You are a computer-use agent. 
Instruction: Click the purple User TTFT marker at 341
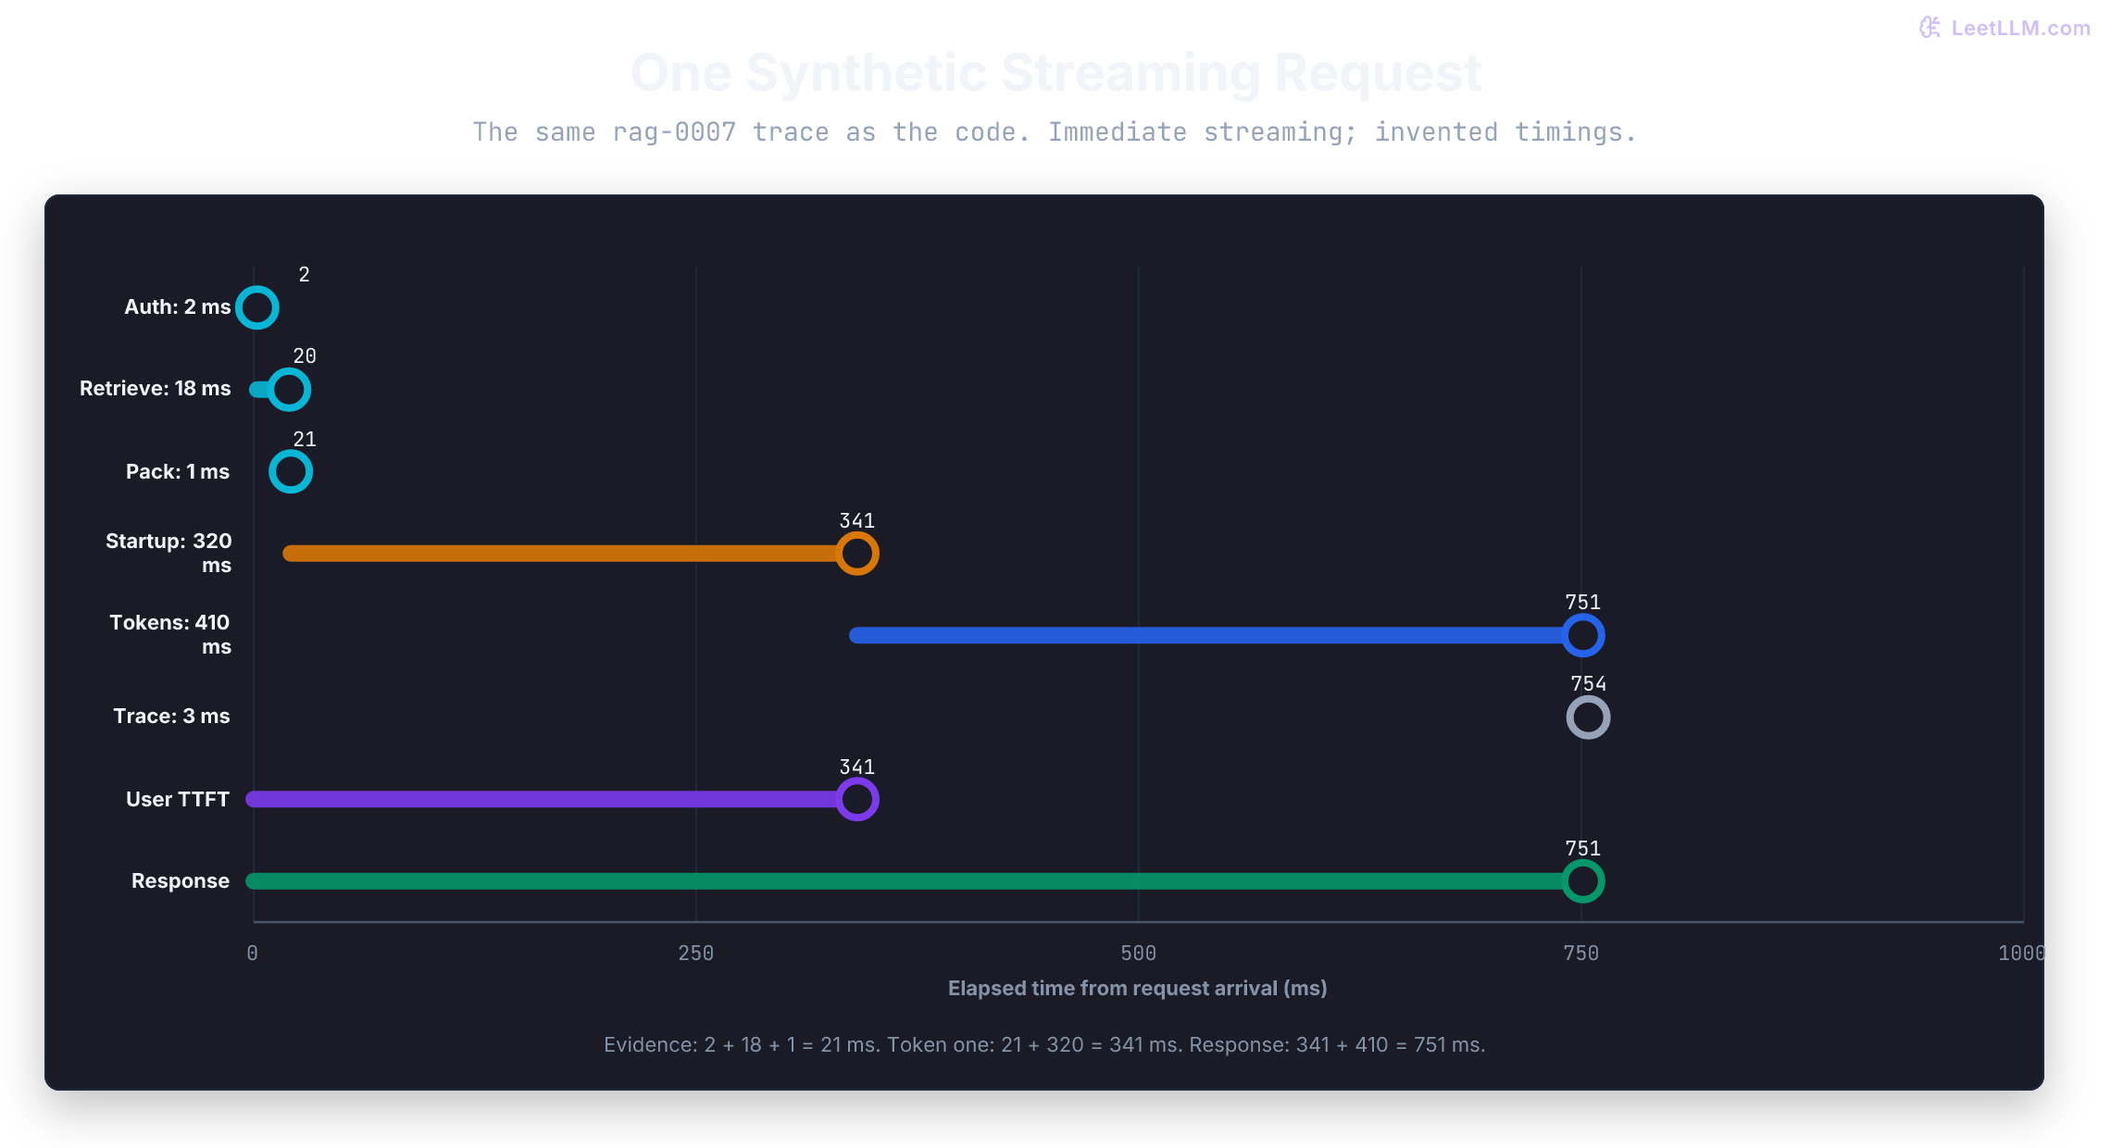(857, 799)
